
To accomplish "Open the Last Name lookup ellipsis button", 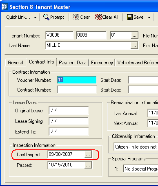I will [134, 46].
